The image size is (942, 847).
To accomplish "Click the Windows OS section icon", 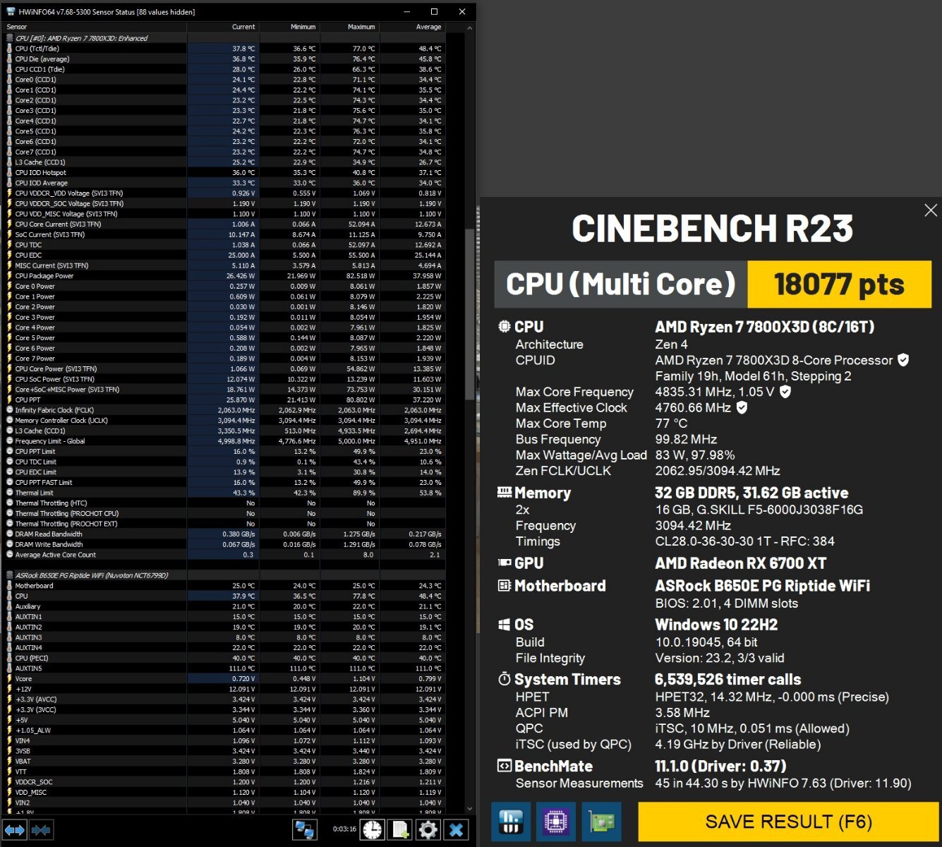I will pyautogui.click(x=505, y=625).
